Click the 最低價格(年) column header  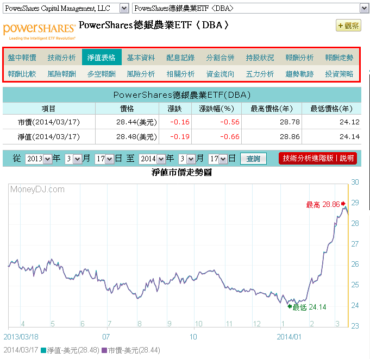click(x=331, y=109)
